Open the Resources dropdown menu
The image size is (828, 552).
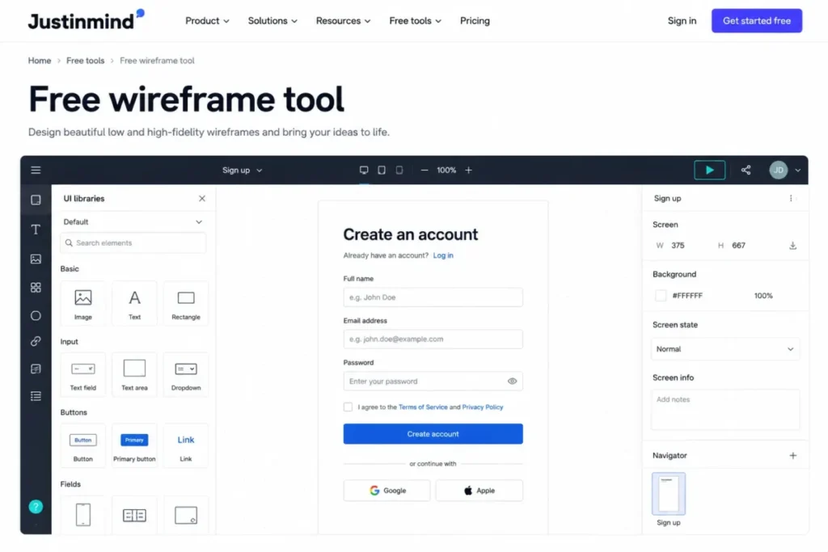343,20
